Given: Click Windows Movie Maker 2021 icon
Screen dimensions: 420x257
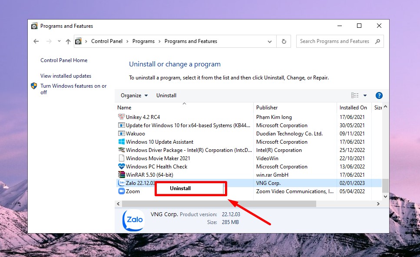Looking at the screenshot, I should [121, 158].
